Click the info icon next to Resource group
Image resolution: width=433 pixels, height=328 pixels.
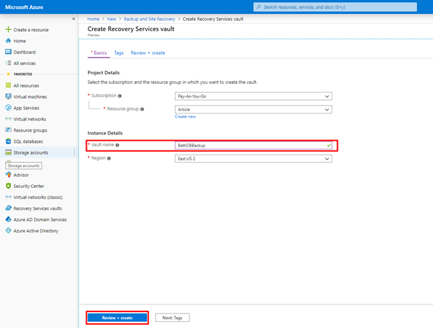pos(142,109)
